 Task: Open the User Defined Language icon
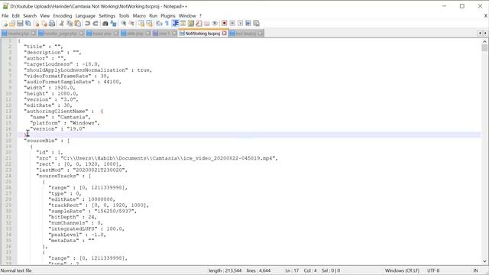tap(183, 24)
